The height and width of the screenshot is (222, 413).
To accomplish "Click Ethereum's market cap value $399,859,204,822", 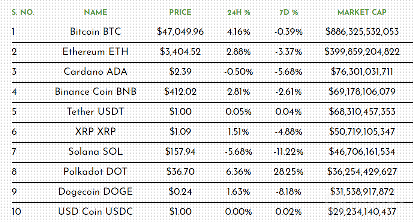I will point(362,52).
